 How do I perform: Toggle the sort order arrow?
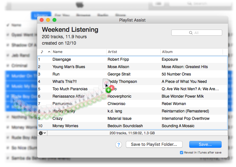(x=49, y=52)
